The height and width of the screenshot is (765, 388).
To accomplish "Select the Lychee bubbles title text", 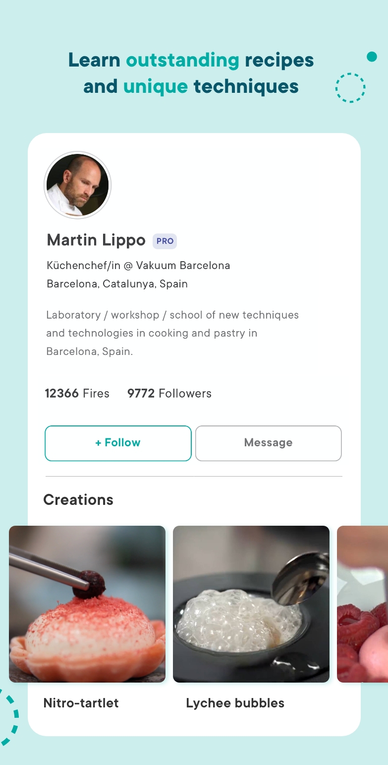I will [235, 703].
